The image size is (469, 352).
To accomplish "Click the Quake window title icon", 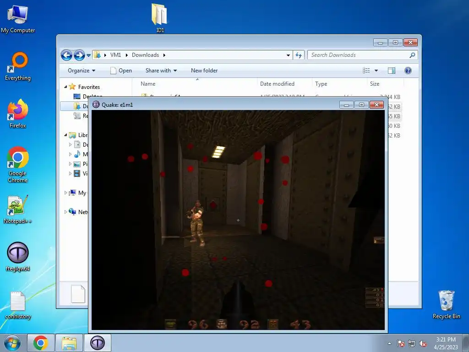I will click(x=96, y=105).
